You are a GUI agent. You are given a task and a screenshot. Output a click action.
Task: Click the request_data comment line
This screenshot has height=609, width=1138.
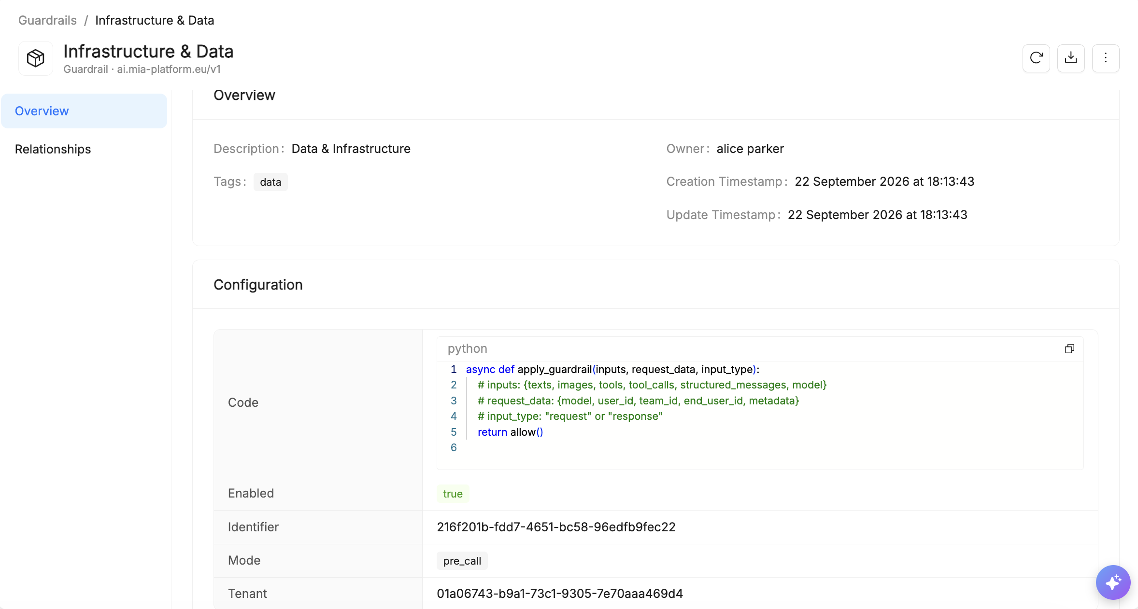click(x=638, y=401)
